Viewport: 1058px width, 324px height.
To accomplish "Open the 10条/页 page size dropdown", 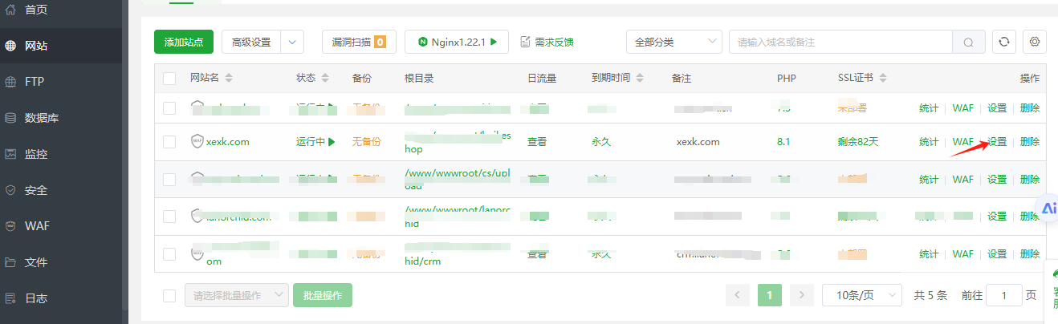I will click(863, 295).
